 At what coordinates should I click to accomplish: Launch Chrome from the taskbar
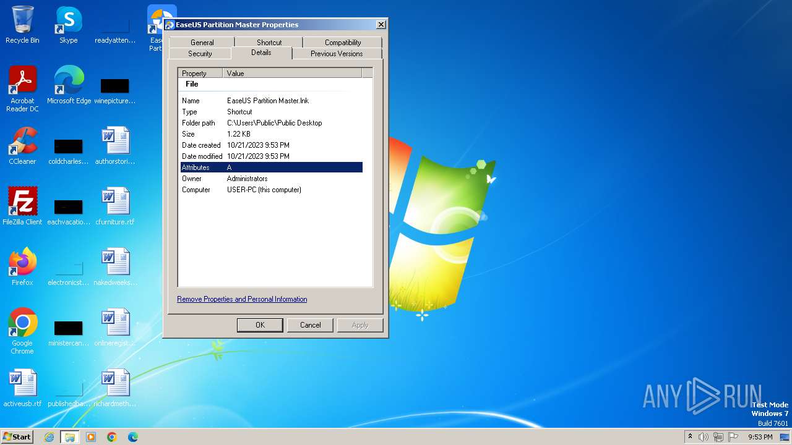click(x=112, y=437)
